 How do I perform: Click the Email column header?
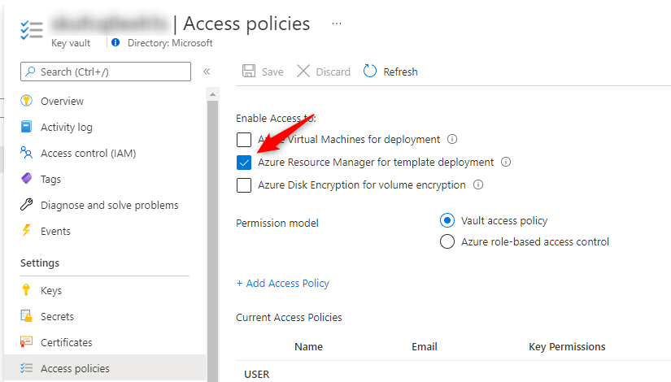click(425, 346)
